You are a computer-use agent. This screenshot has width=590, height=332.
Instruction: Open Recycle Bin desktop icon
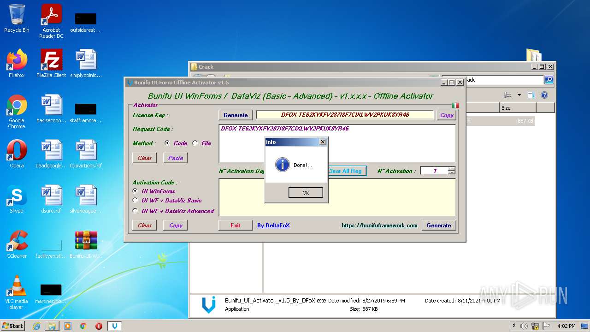coord(17,18)
